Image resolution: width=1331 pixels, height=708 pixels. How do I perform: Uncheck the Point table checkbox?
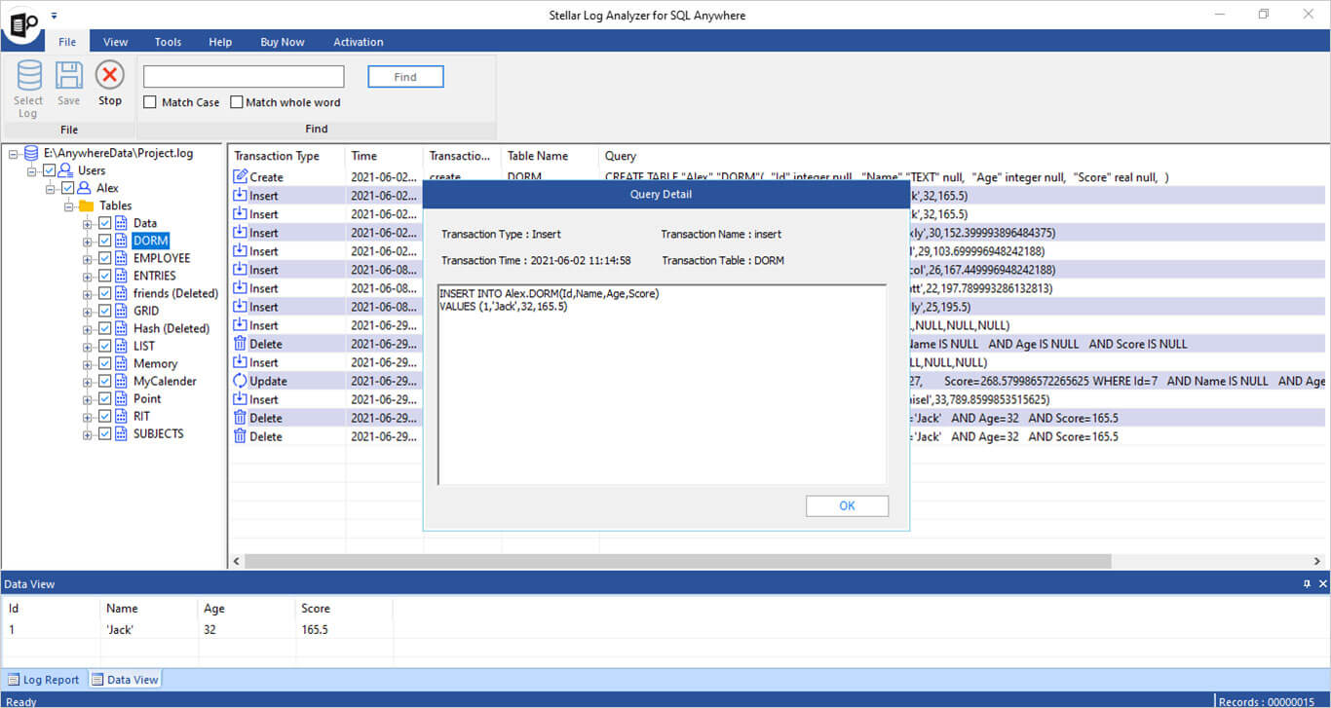(105, 398)
